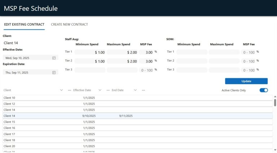Screen dimensions: 277x153
Task: Click scrollbar down arrow in client list
Action: [x=275, y=150]
